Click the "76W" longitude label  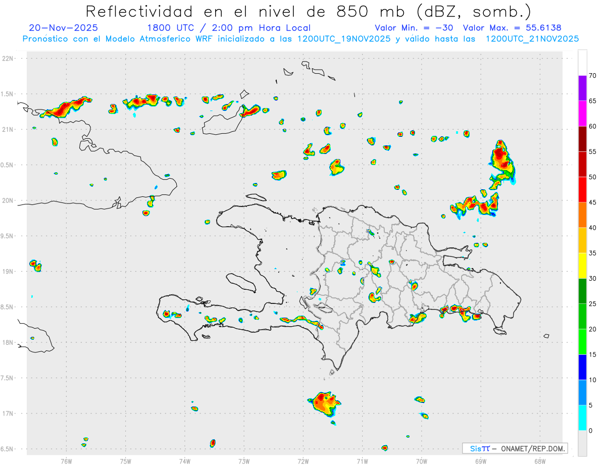(x=66, y=461)
